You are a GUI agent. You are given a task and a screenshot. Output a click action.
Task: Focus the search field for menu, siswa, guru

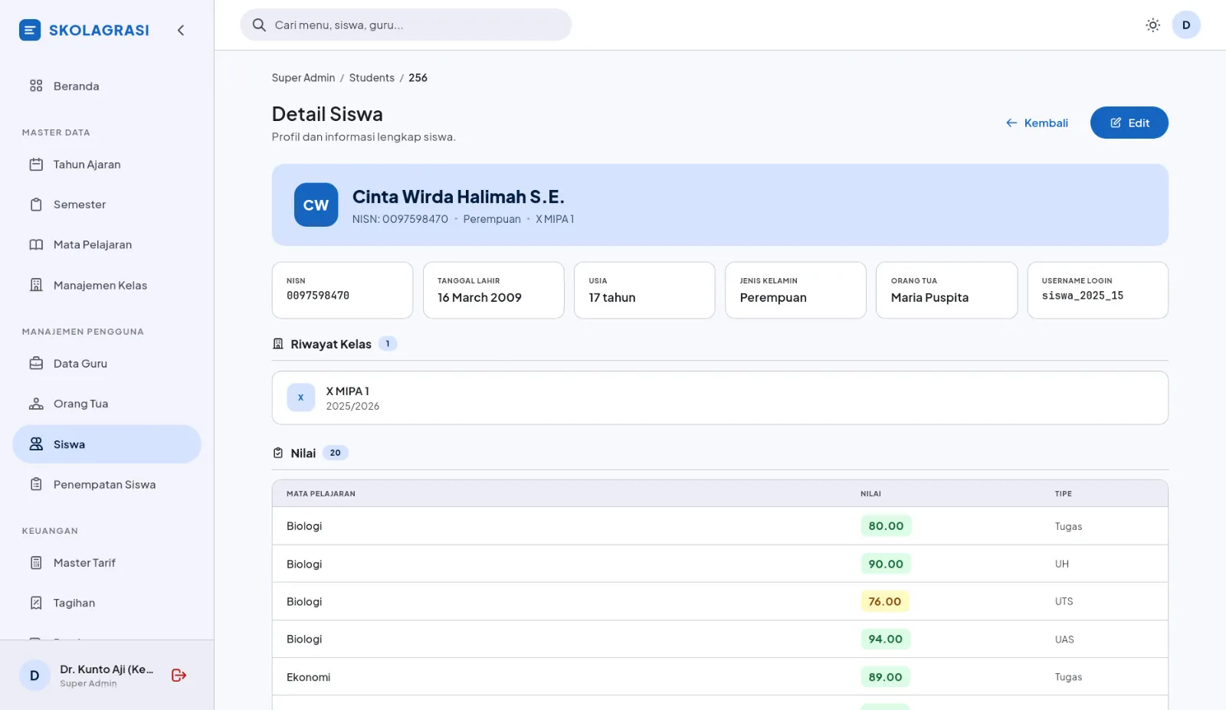click(406, 25)
